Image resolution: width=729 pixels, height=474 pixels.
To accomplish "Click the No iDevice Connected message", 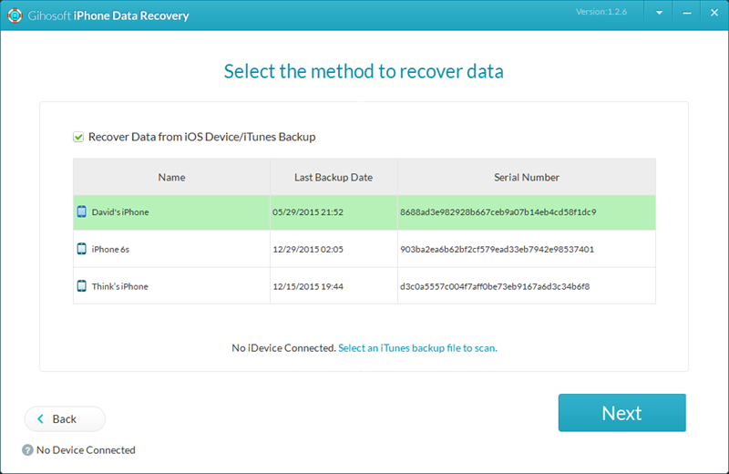I will pos(283,348).
